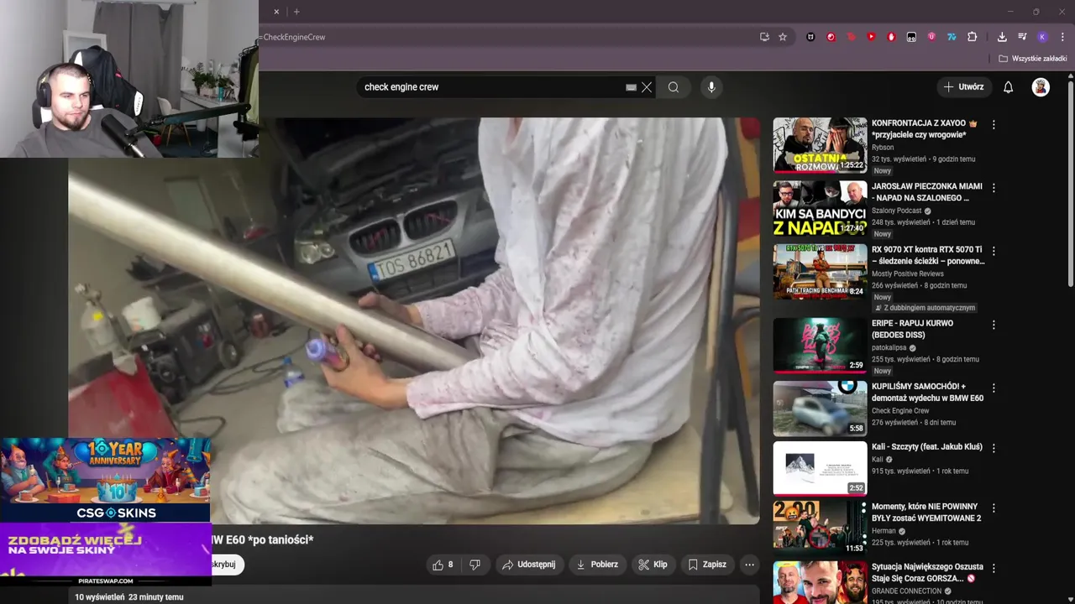
Task: Click the Klip scissors button
Action: tap(653, 565)
